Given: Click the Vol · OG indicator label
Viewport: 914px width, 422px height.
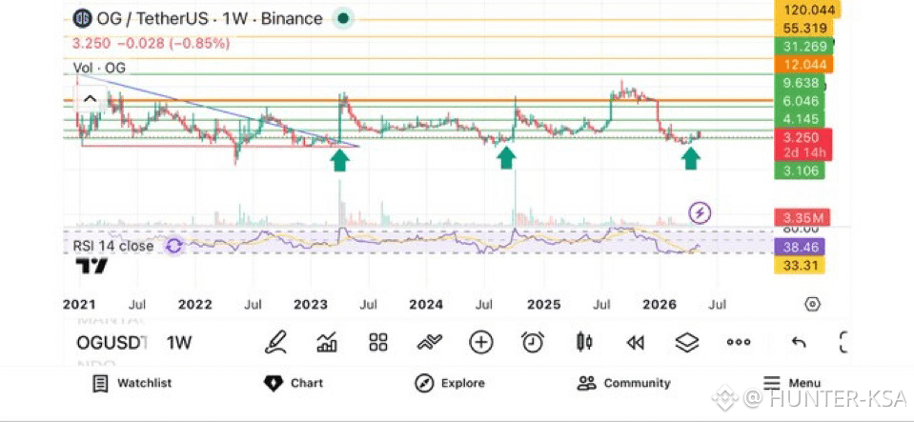Looking at the screenshot, I should point(99,69).
